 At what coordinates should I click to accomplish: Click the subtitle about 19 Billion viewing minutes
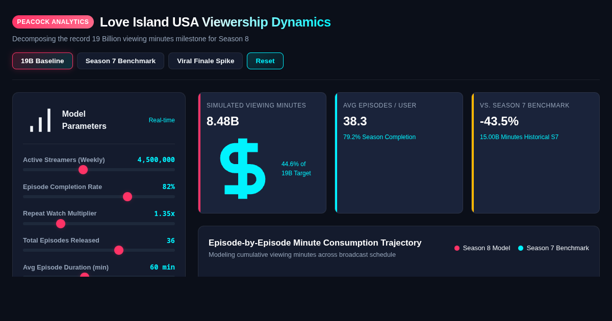point(131,39)
